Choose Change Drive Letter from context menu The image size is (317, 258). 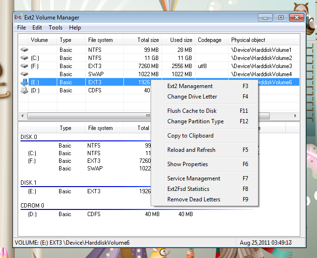pos(204,97)
